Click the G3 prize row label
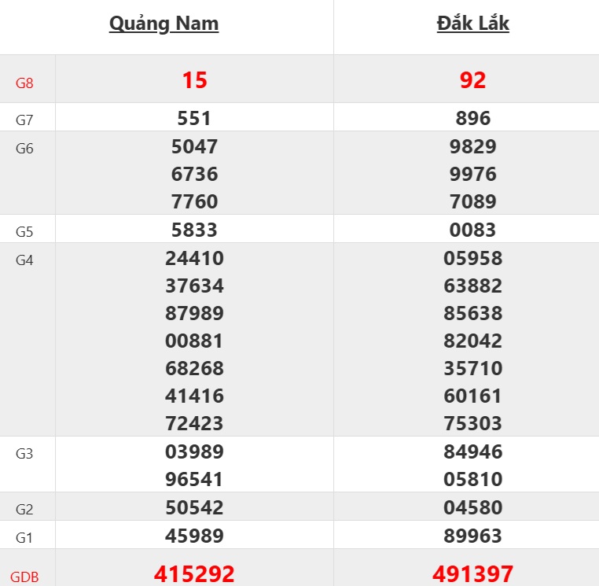599x586 pixels. tap(24, 454)
